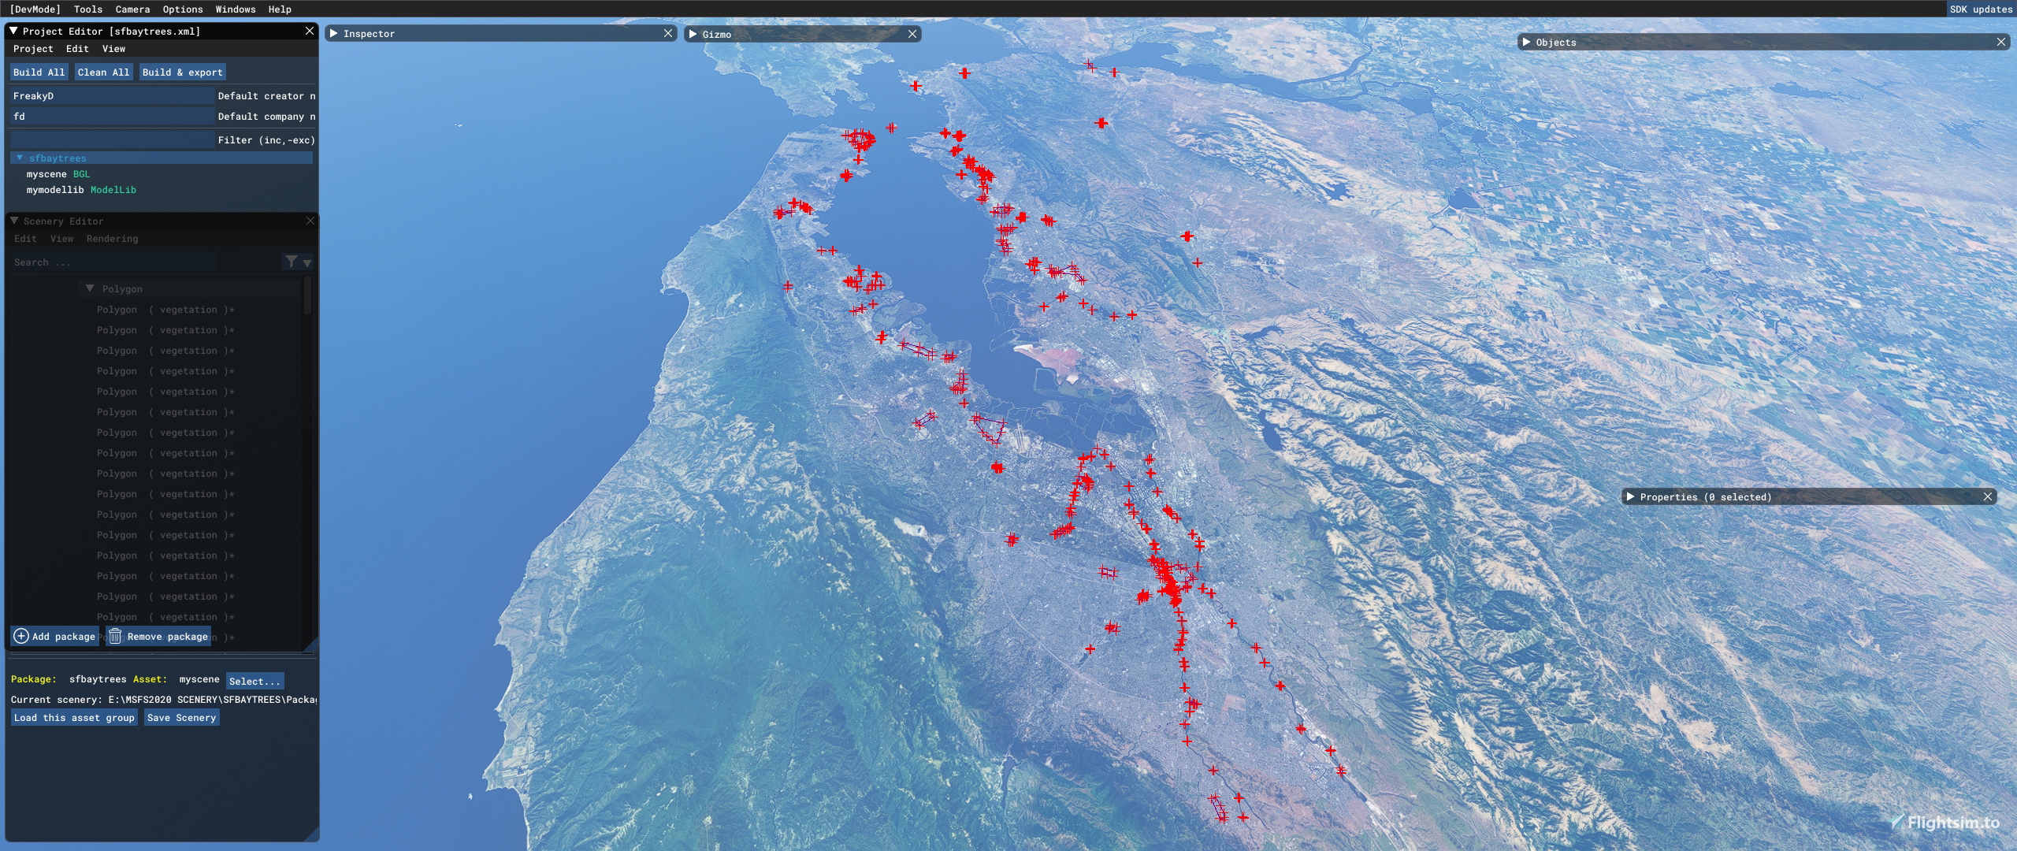Open the Windows menu
2017x851 pixels.
tap(236, 9)
